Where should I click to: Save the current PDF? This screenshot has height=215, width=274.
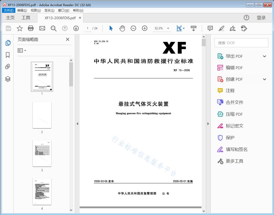(x=8, y=28)
